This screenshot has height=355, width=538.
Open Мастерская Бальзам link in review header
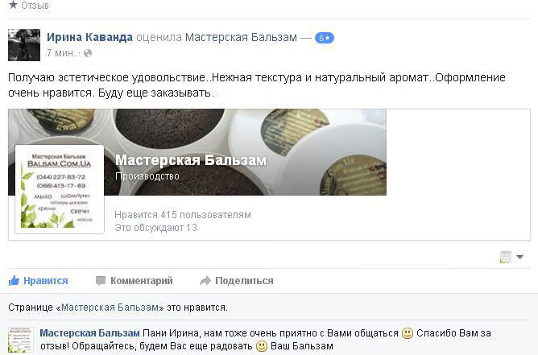[241, 37]
